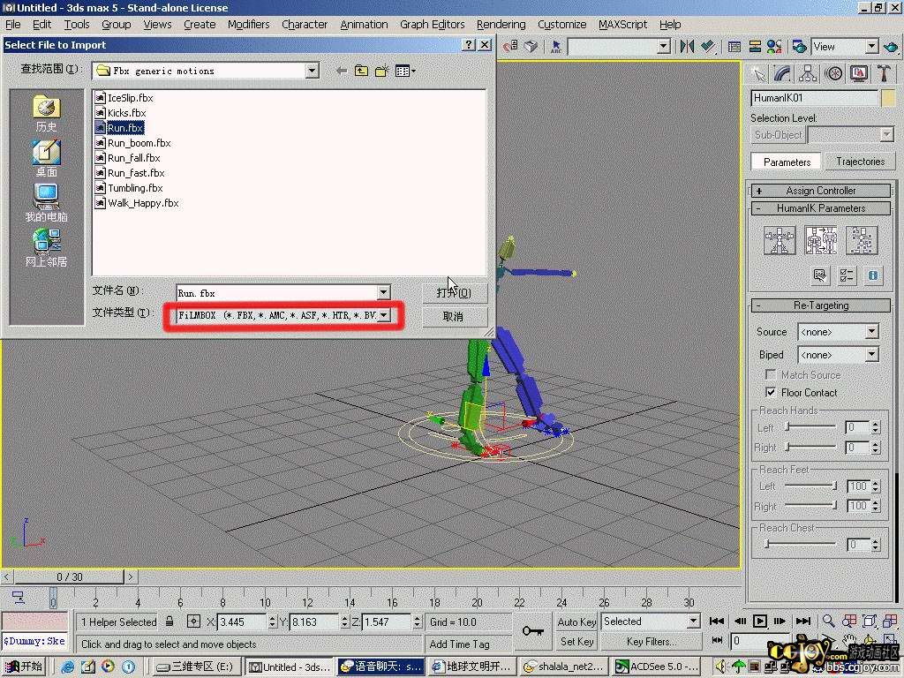Go up one folder level in dialog
Image resolution: width=904 pixels, height=678 pixels.
[361, 71]
